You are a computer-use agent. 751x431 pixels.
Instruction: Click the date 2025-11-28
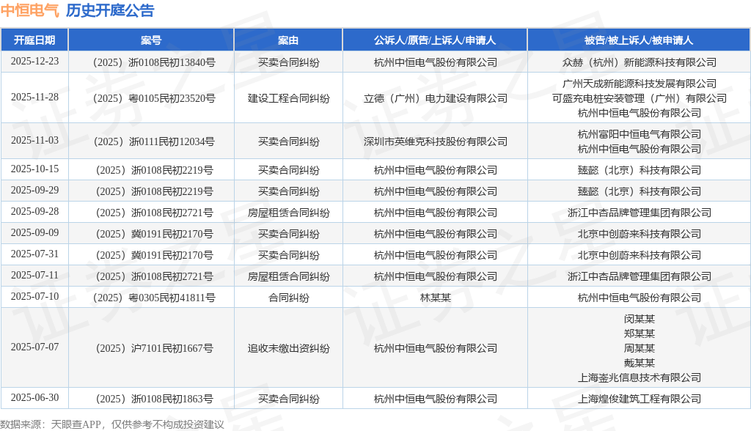[34, 97]
